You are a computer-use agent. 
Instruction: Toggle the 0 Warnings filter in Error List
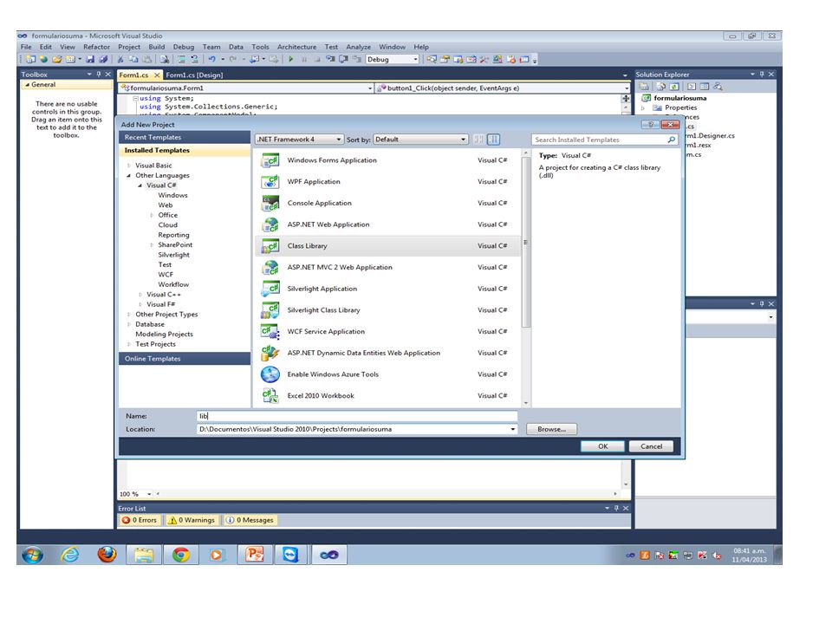(191, 521)
